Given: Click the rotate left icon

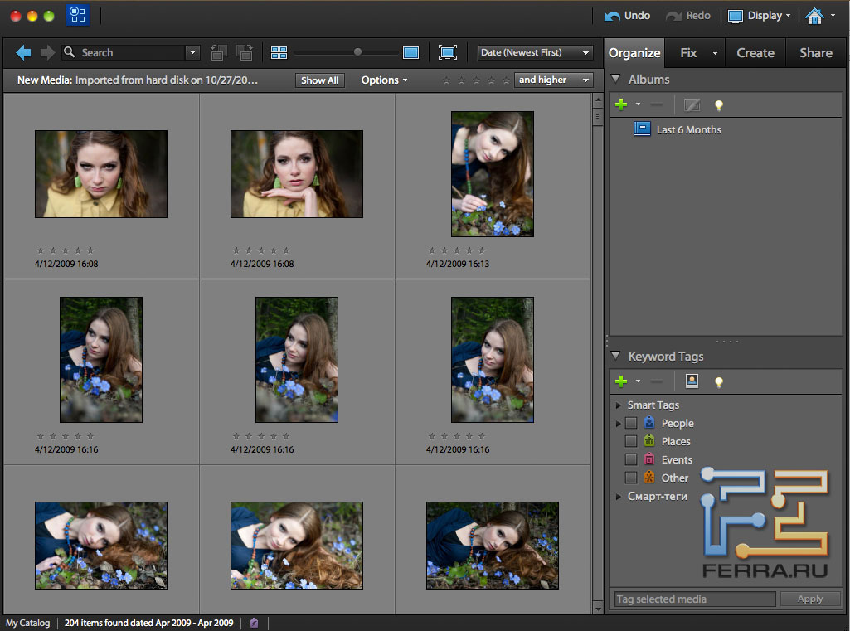Looking at the screenshot, I should (219, 53).
